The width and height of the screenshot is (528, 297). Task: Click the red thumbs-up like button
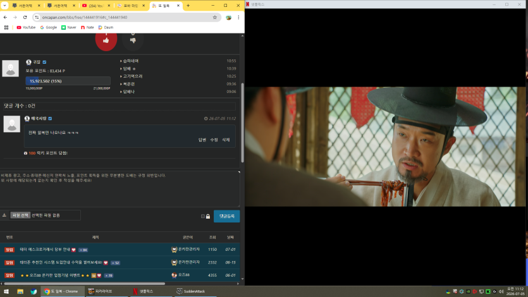click(106, 40)
